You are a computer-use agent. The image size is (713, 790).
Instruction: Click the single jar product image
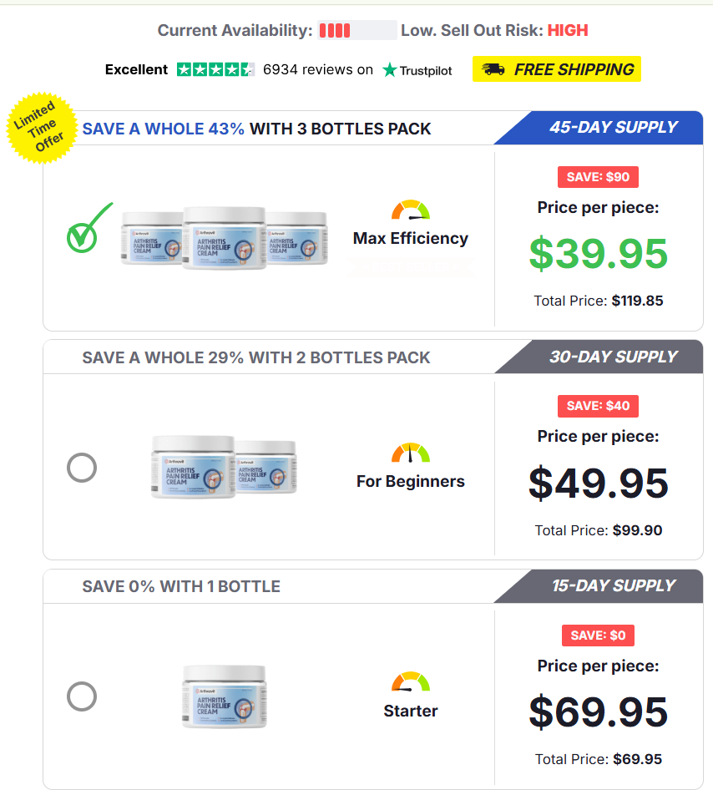[x=224, y=696]
